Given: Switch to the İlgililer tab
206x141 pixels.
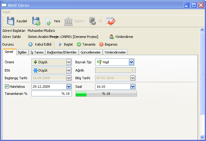Looking at the screenshot, I should (x=22, y=52).
